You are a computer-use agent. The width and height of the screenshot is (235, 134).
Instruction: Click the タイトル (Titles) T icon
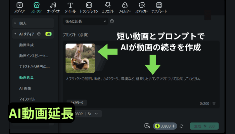[70, 5]
